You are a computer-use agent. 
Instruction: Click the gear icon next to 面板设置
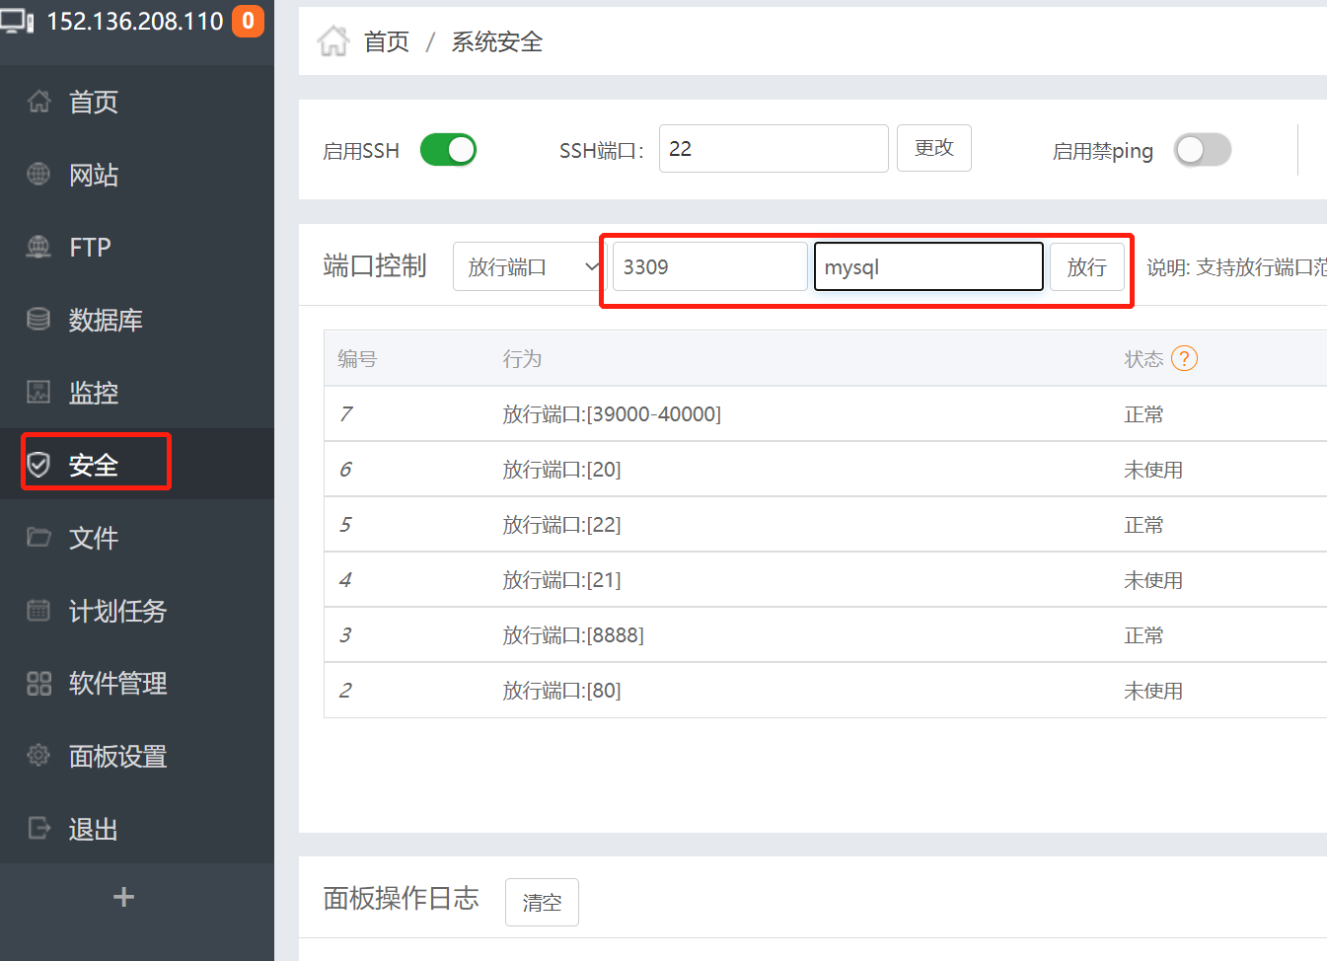click(x=38, y=756)
